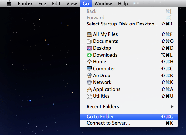Select the Desktop menu label

point(102,48)
